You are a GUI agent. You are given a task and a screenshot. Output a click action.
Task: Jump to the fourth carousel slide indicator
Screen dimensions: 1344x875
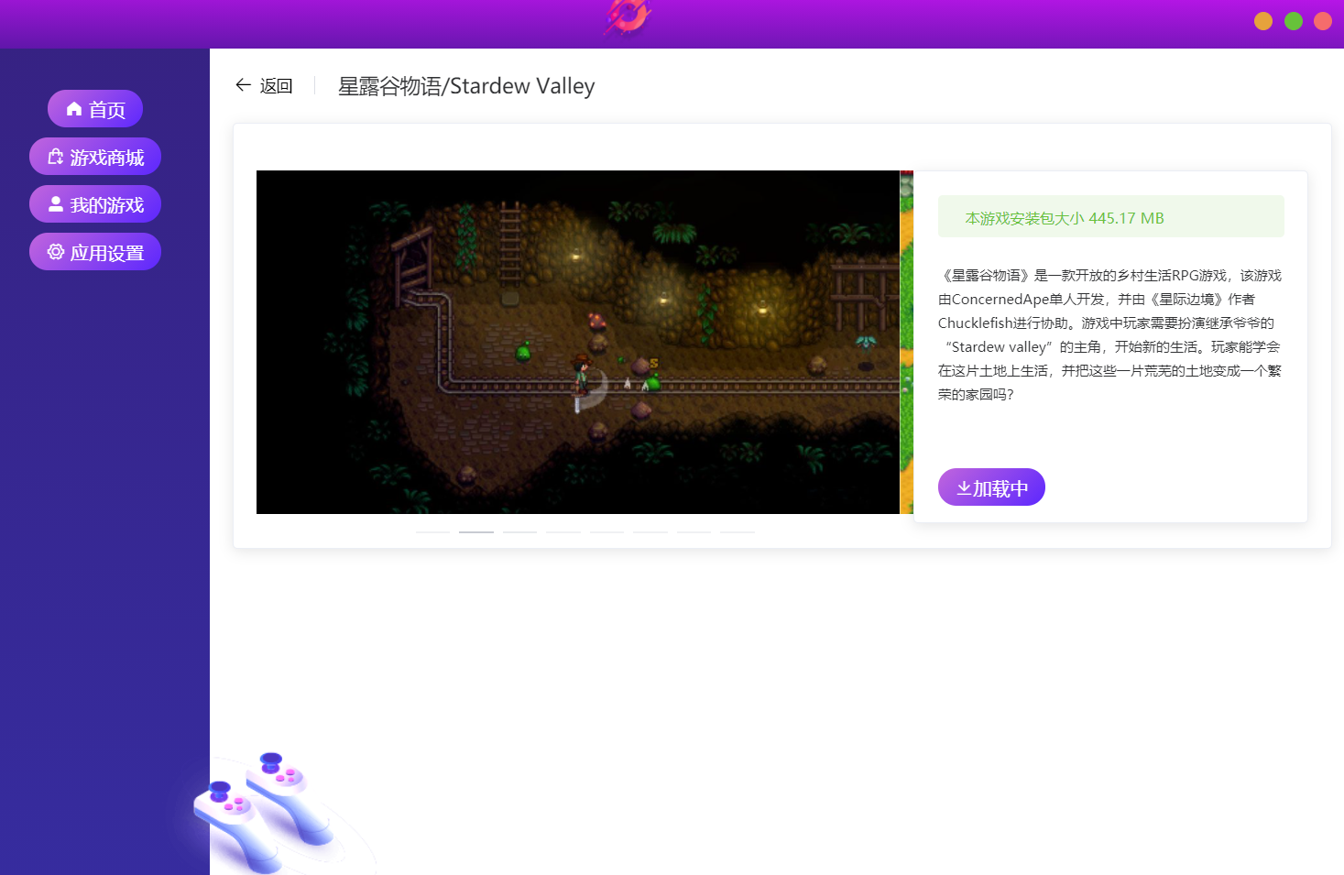pyautogui.click(x=563, y=531)
